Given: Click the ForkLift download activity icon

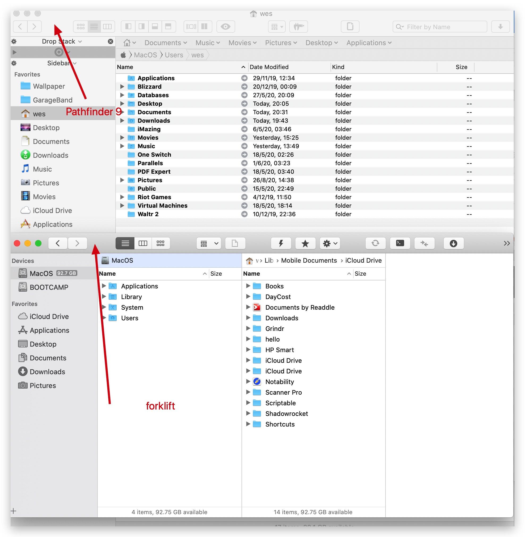Looking at the screenshot, I should (453, 244).
